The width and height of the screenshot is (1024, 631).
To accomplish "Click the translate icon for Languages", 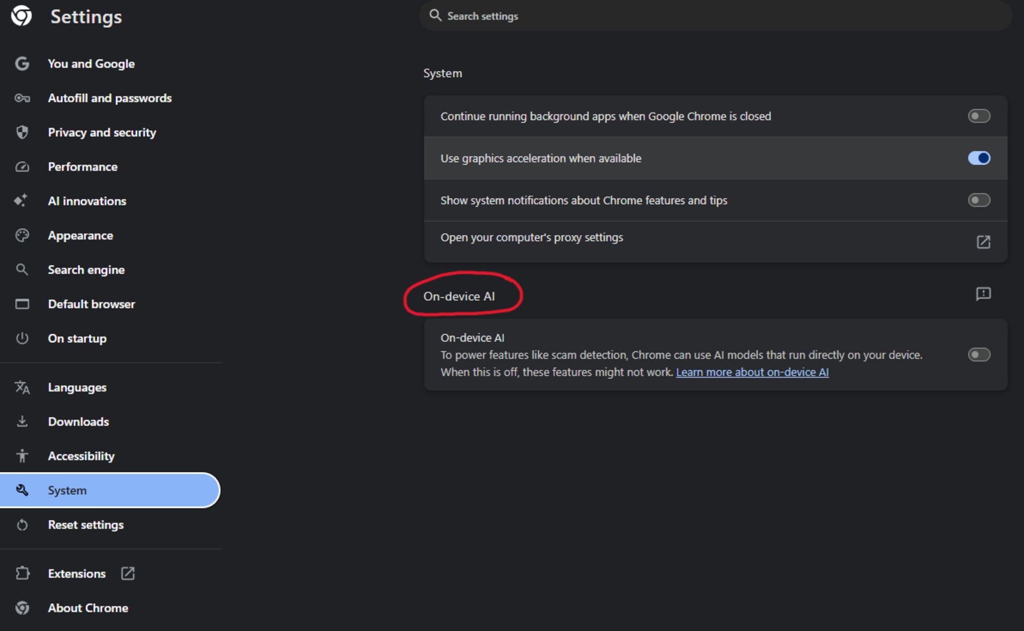I will click(22, 387).
